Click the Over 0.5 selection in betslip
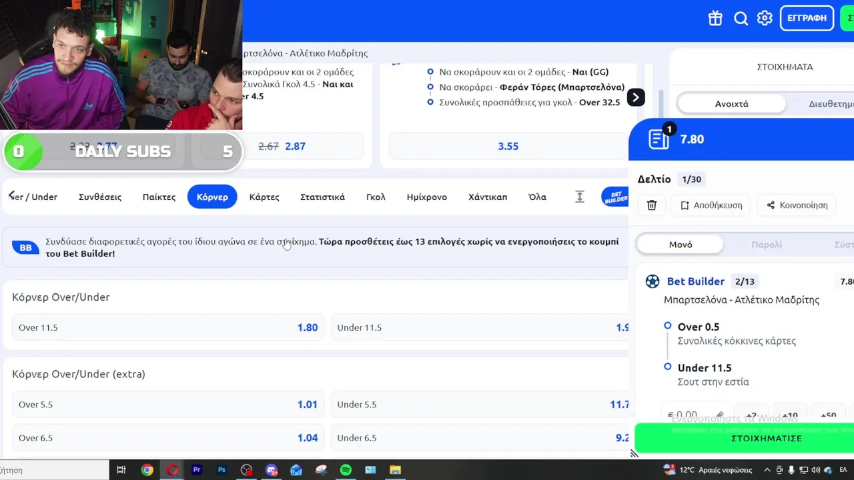Viewport: 854px width, 480px height. [699, 327]
